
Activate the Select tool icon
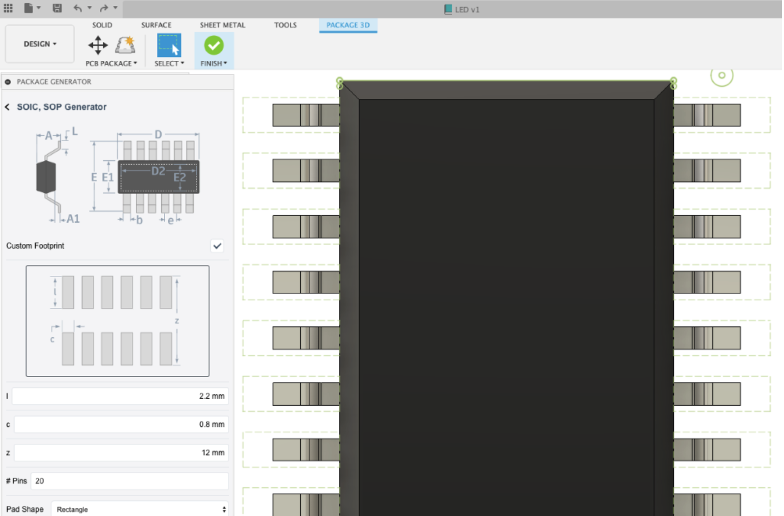click(169, 45)
